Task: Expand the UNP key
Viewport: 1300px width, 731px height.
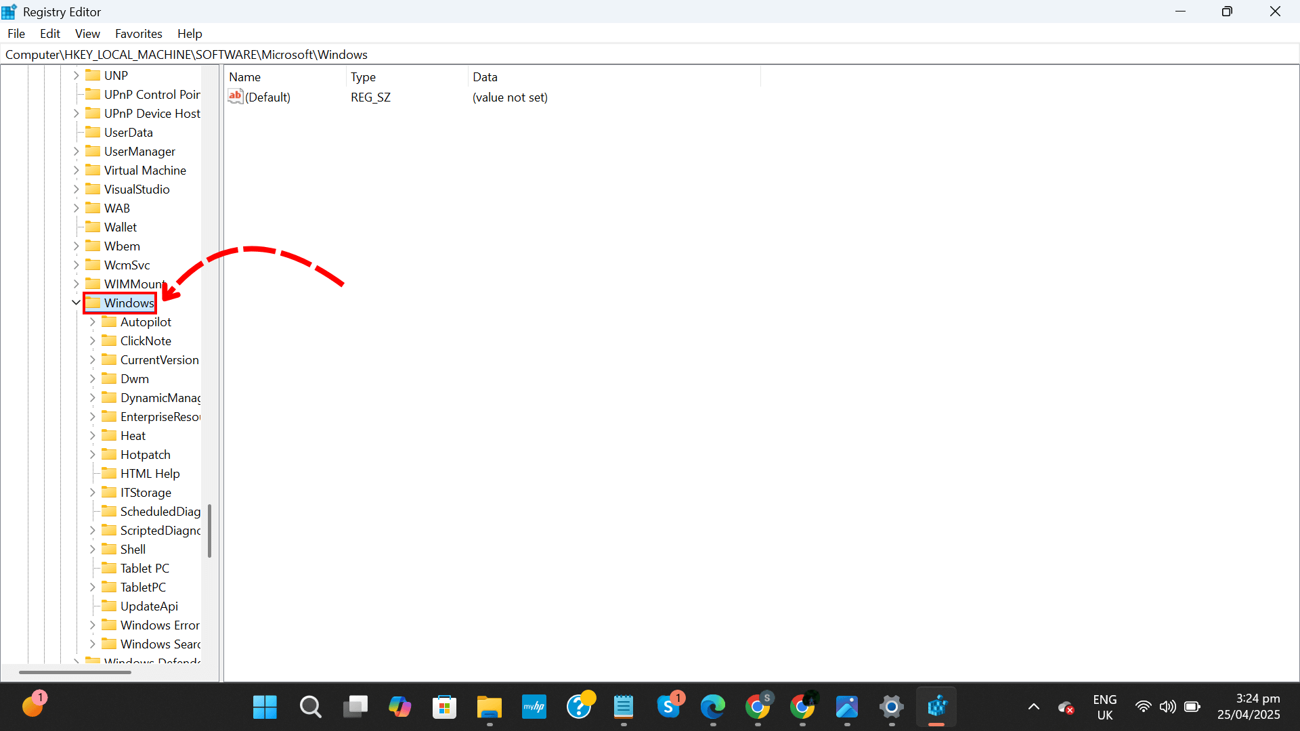Action: (x=75, y=75)
